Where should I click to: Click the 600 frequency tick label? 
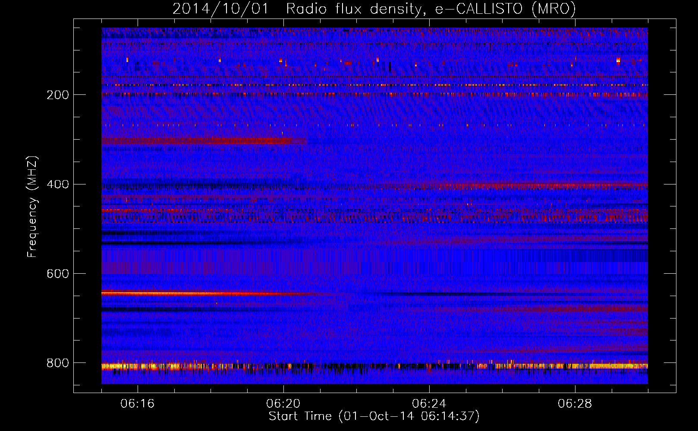(x=58, y=274)
